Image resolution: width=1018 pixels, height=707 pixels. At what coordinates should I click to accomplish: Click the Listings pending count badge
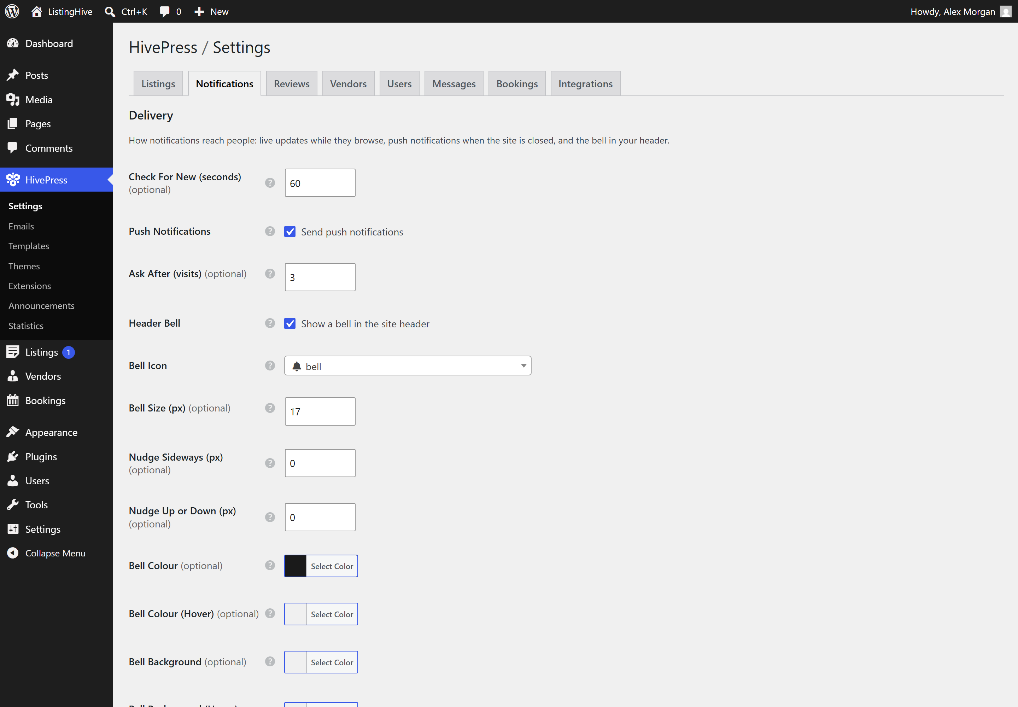68,352
